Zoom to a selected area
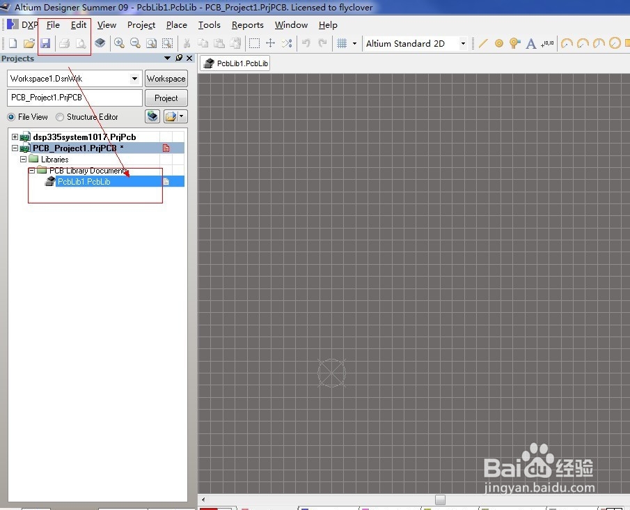Screen dimensions: 630x510 pos(168,43)
